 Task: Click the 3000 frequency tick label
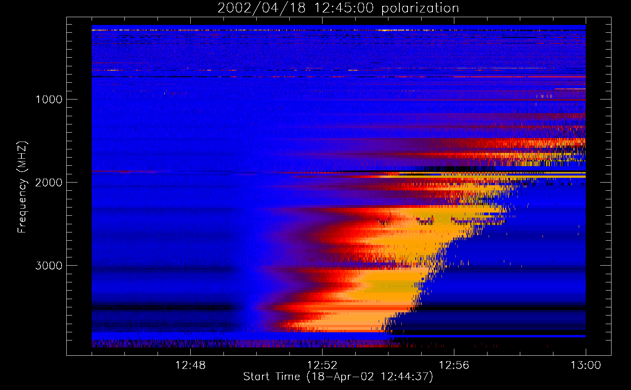[x=49, y=266]
